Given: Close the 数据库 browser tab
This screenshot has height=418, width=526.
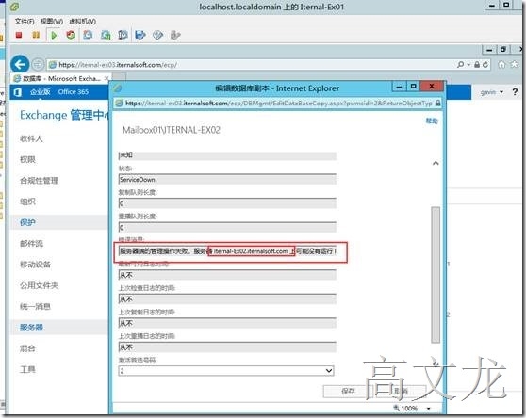Looking at the screenshot, I should click(x=107, y=78).
